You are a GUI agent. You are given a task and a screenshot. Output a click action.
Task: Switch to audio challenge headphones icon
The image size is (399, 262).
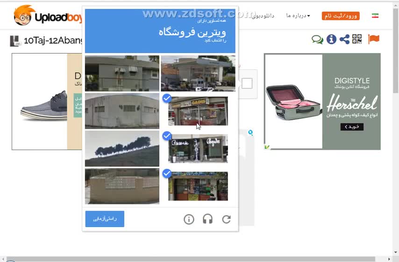point(207,219)
